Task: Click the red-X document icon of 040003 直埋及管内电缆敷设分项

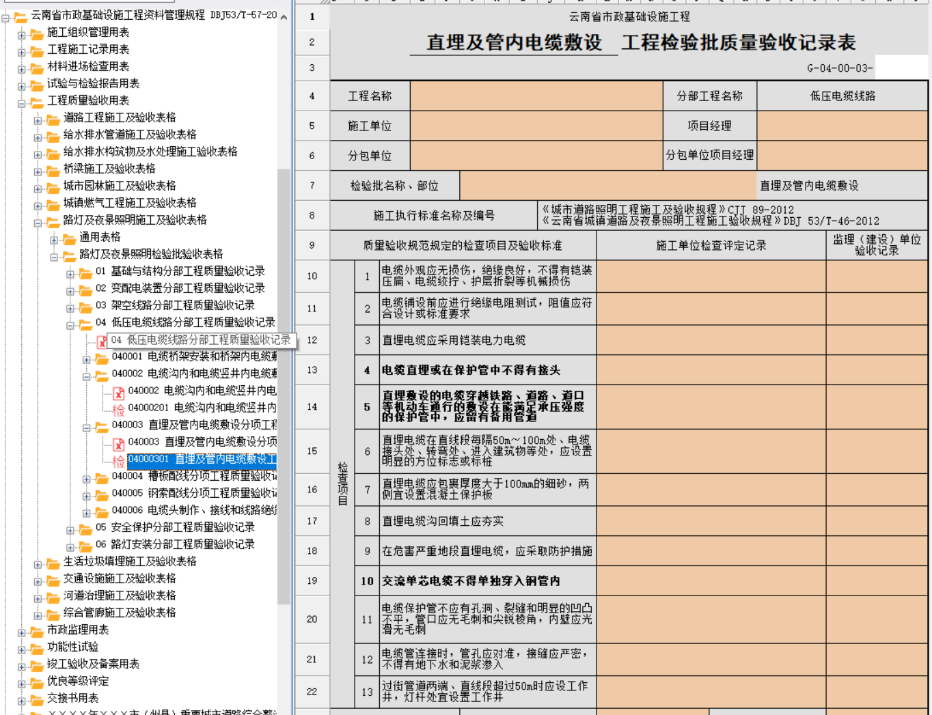Action: (119, 443)
